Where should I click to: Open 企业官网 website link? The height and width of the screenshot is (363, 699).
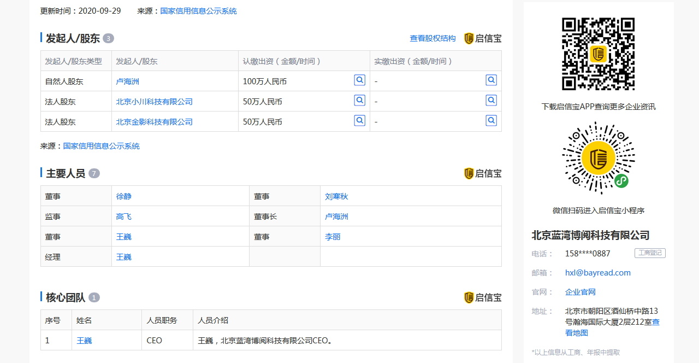pos(580,292)
